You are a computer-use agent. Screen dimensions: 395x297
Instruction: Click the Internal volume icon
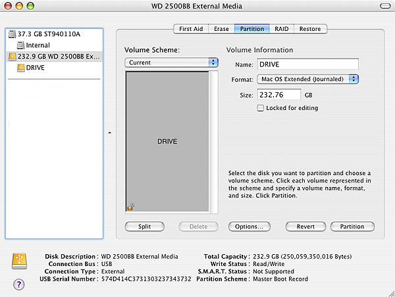click(20, 45)
